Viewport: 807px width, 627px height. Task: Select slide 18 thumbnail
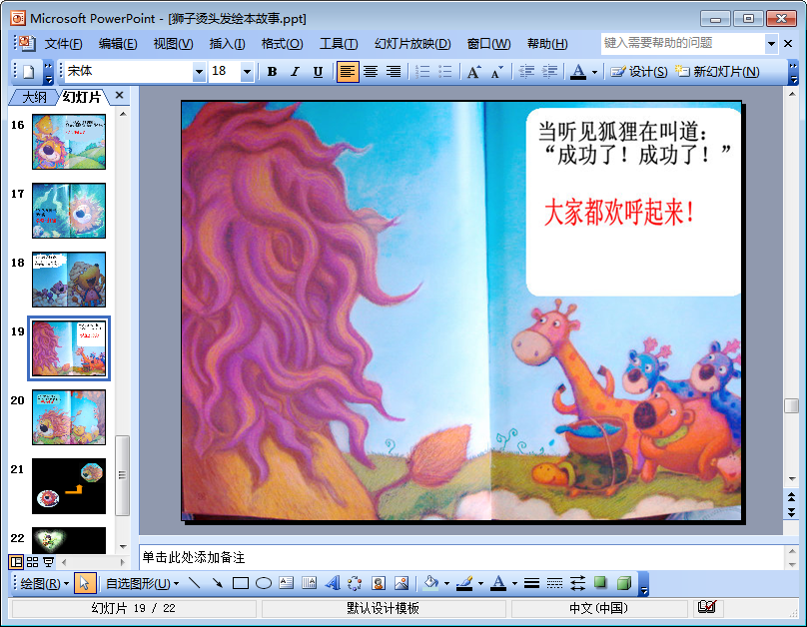(x=69, y=280)
